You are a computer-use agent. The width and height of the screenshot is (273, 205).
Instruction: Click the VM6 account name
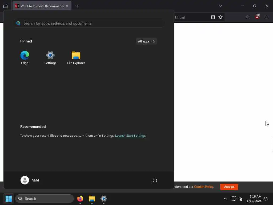(x=35, y=180)
